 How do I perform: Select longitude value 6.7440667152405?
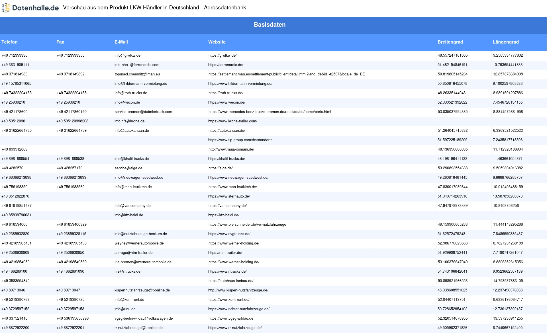508,328
